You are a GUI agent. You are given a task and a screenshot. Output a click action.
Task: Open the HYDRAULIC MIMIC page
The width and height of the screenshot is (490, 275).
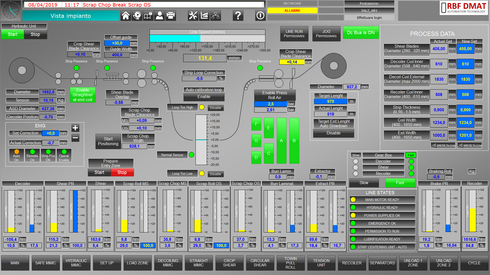click(76, 263)
